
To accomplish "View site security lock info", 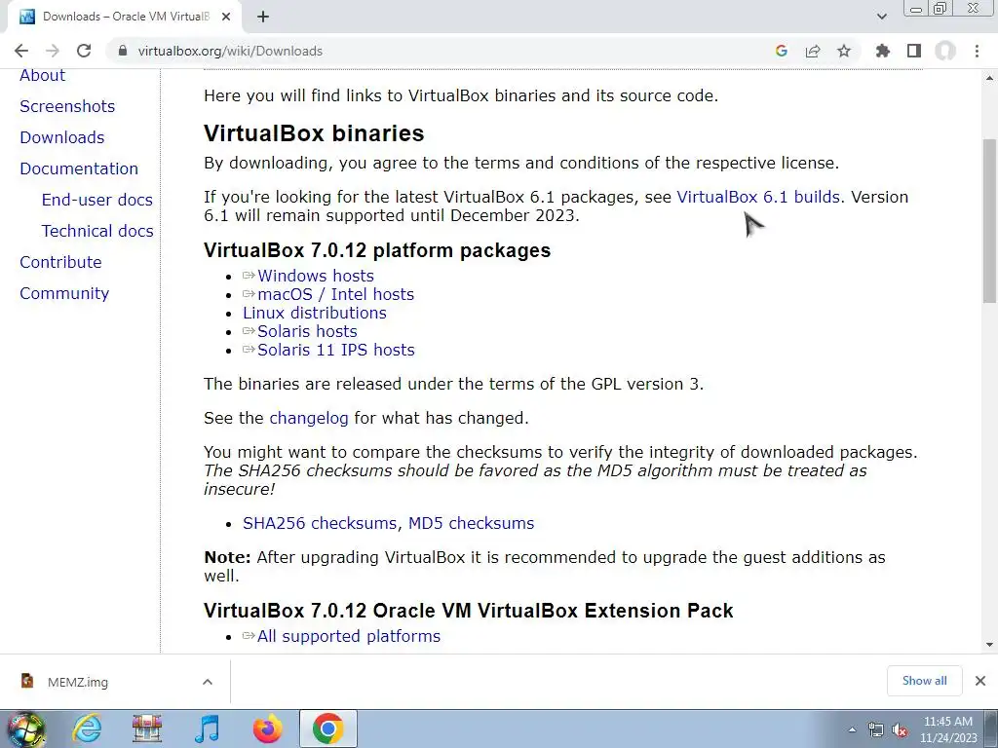I will tap(123, 51).
